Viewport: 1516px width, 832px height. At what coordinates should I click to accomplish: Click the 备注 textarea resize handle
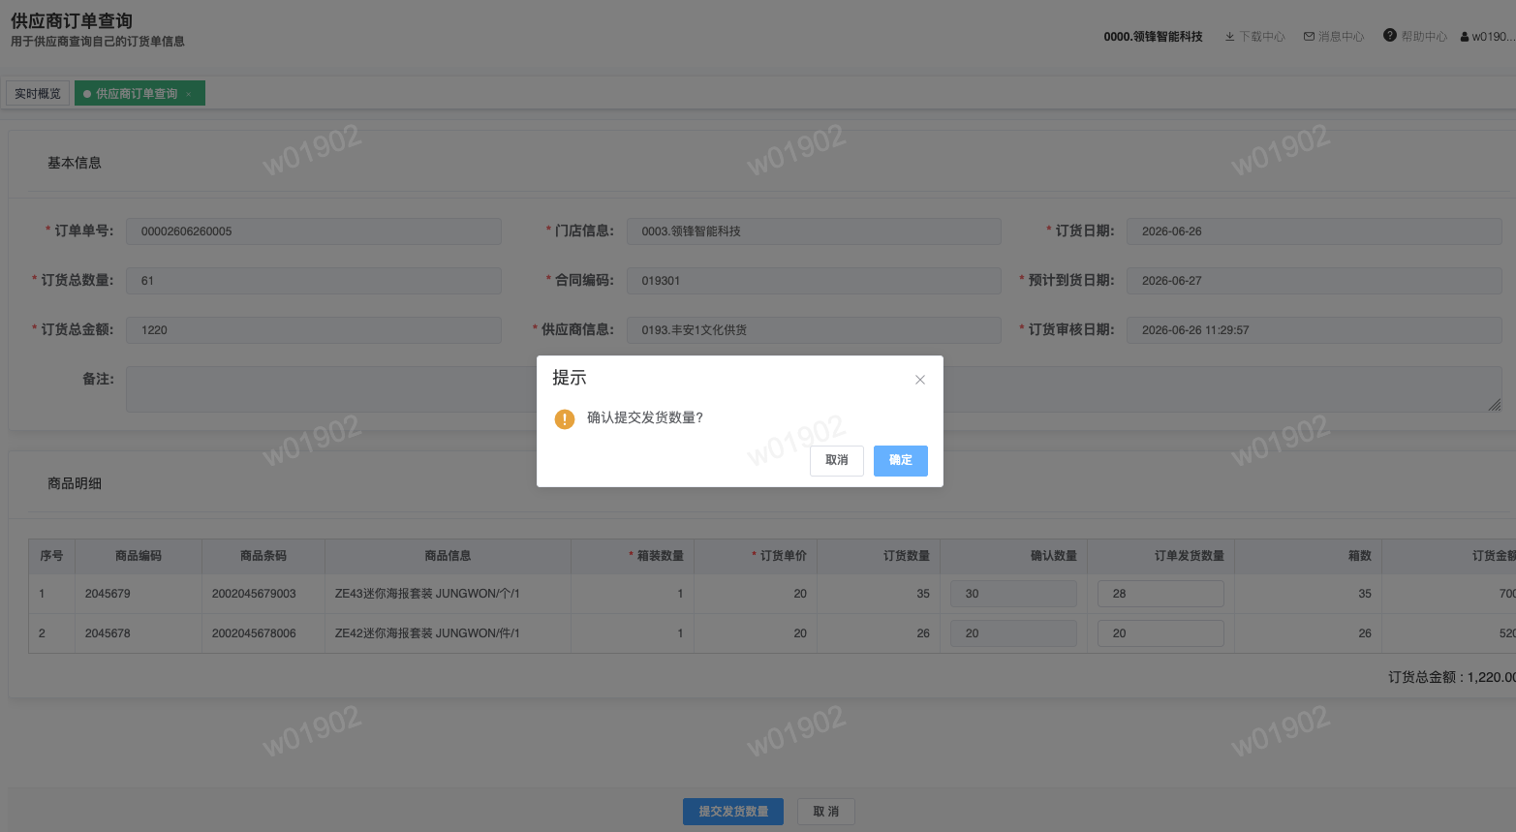click(1495, 405)
